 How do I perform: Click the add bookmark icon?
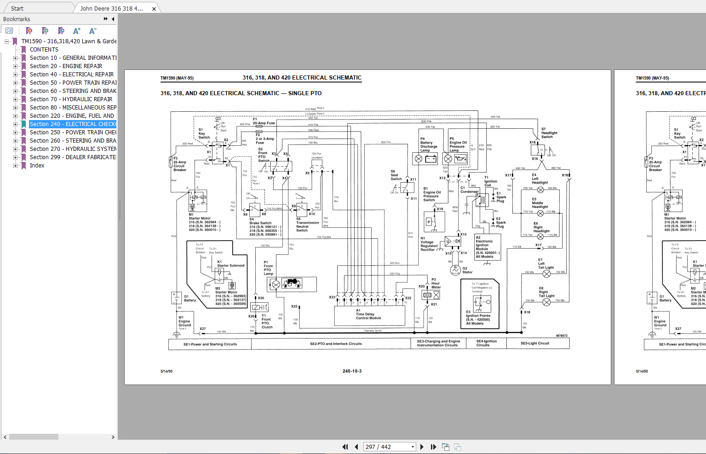(45, 31)
